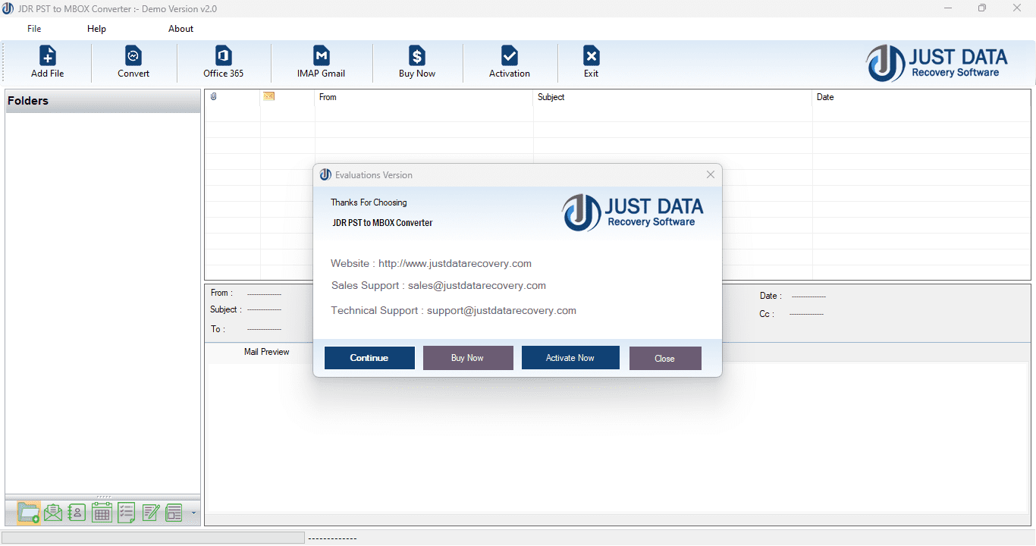Screen dimensions: 1036x546
Task: Open the File menu
Action: (x=33, y=28)
